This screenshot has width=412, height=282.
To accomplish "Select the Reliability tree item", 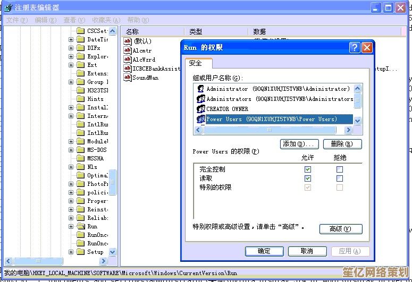I will 97,218.
